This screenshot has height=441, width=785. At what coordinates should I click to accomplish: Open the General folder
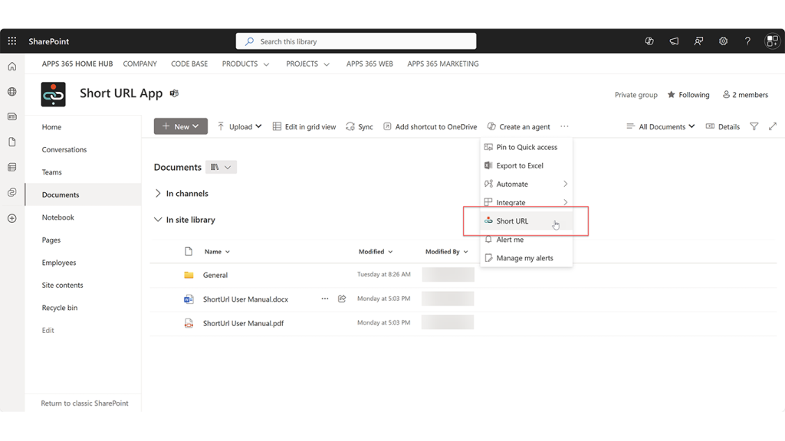(x=215, y=275)
